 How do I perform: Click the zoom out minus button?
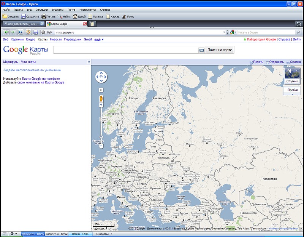(x=101, y=146)
